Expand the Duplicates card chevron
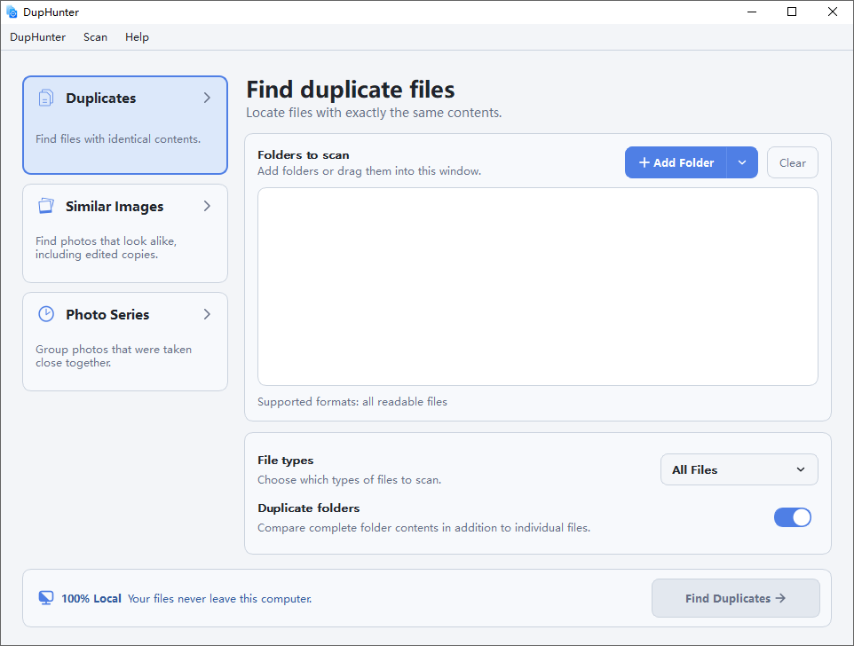The image size is (854, 646). click(x=207, y=98)
